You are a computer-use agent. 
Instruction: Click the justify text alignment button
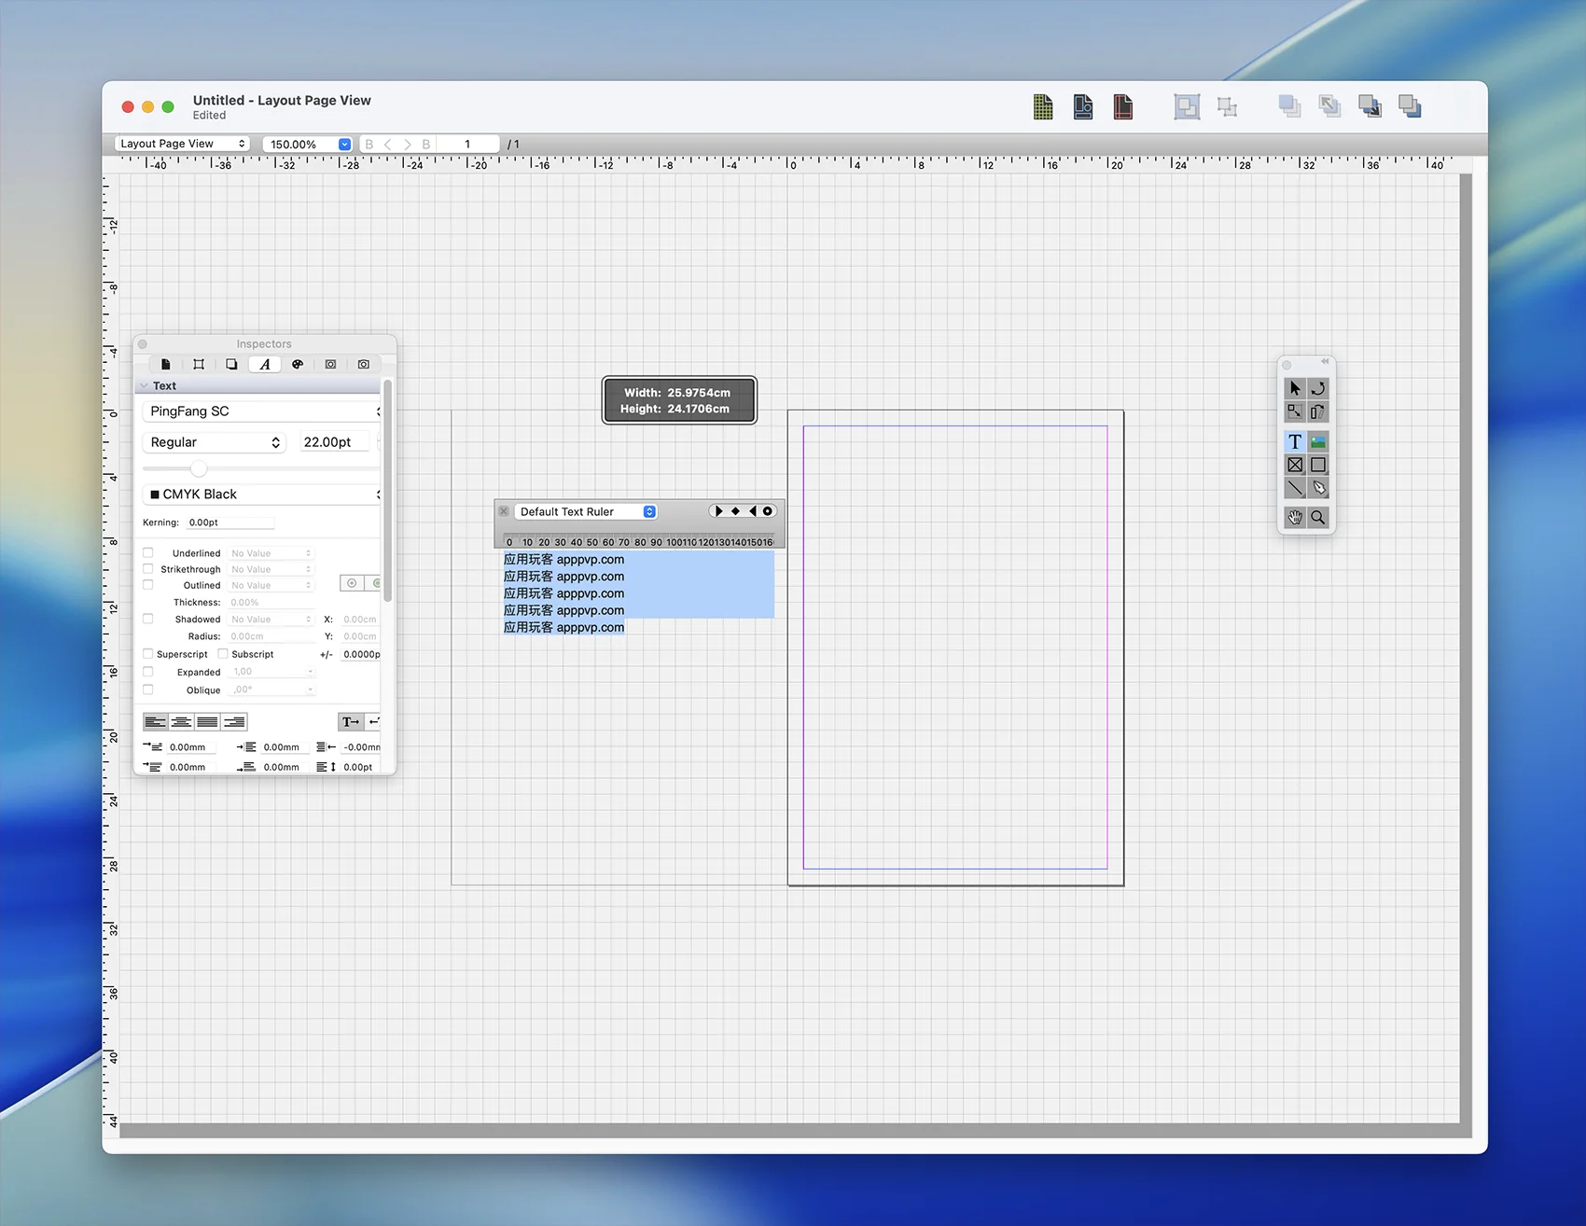tap(208, 722)
